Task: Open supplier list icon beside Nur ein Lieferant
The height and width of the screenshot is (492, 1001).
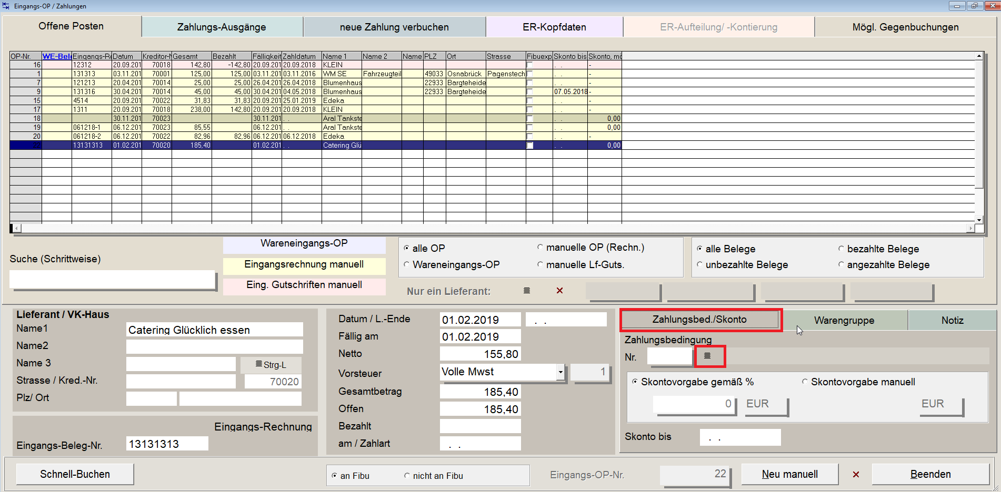Action: click(527, 291)
